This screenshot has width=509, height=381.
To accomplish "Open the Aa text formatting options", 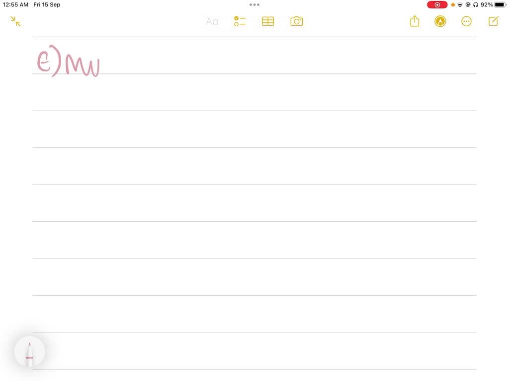I will [212, 21].
